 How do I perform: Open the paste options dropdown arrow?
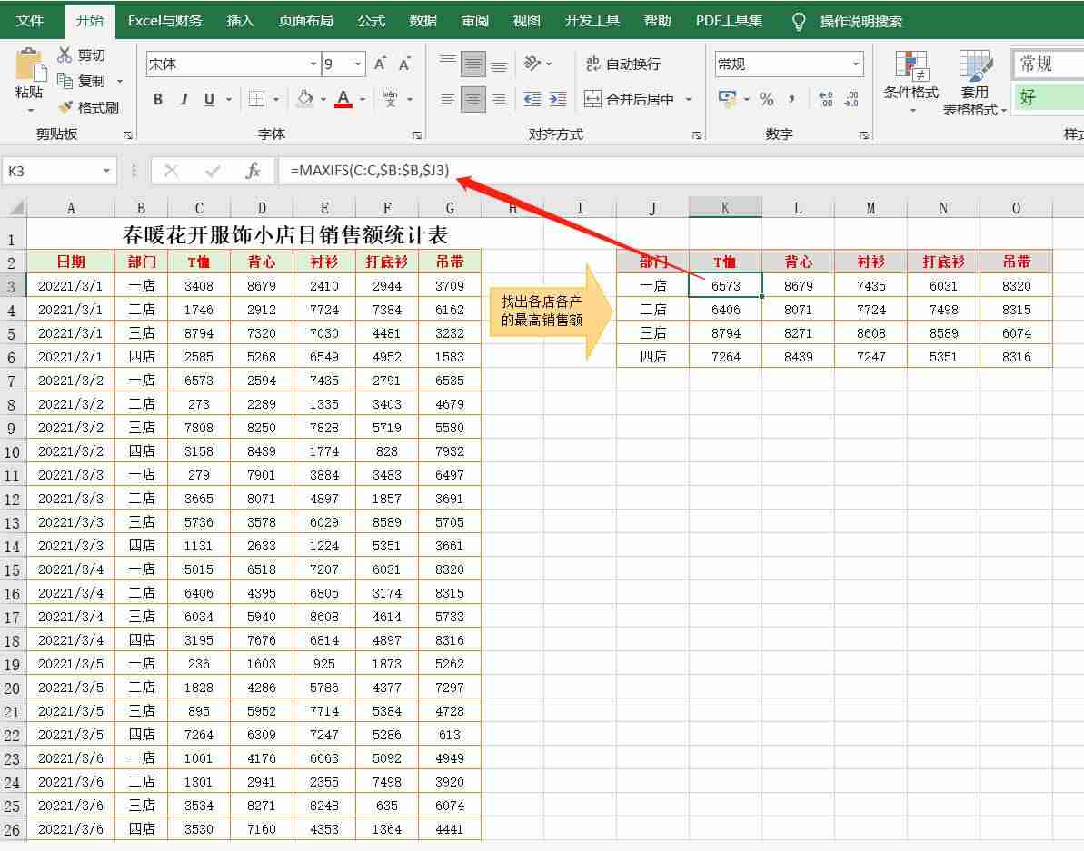pos(30,111)
